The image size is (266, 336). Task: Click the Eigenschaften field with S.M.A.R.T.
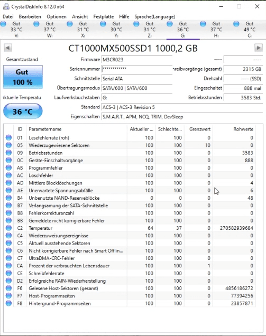[182, 117]
